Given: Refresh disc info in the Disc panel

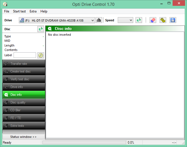Looking at the screenshot, I should [x=40, y=29].
